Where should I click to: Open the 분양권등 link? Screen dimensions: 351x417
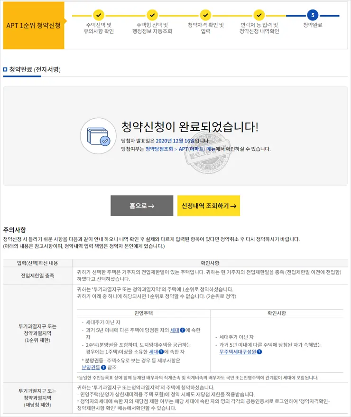[91, 367]
